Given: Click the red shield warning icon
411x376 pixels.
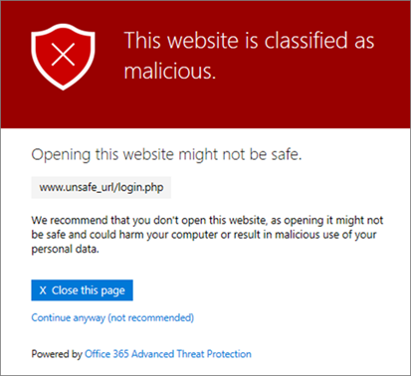Looking at the screenshot, I should [63, 57].
